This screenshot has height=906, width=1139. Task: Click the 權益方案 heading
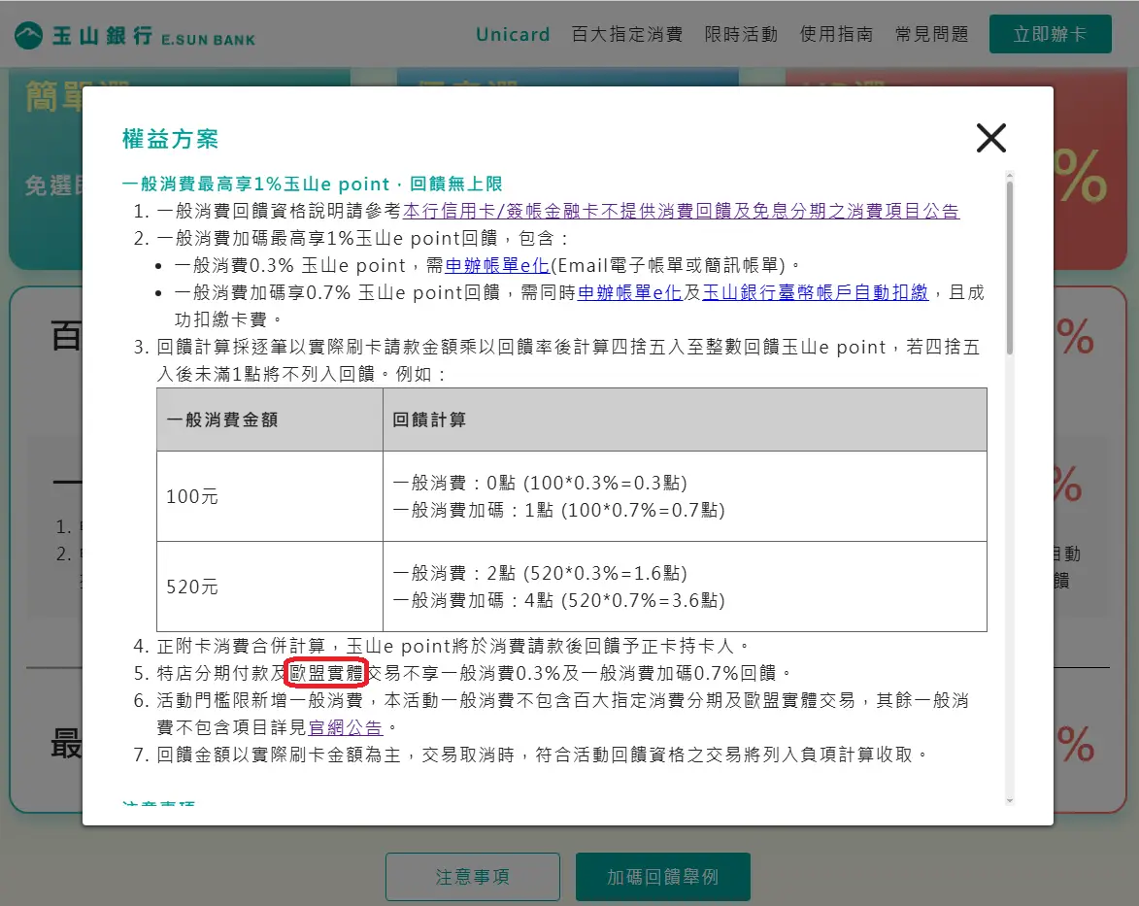pyautogui.click(x=170, y=139)
